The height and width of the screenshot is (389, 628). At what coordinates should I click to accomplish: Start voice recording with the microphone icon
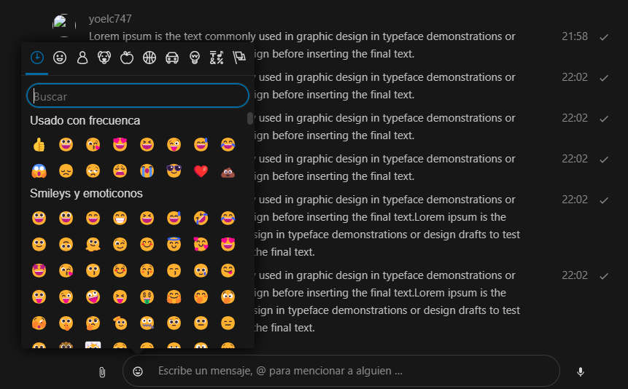tap(581, 372)
